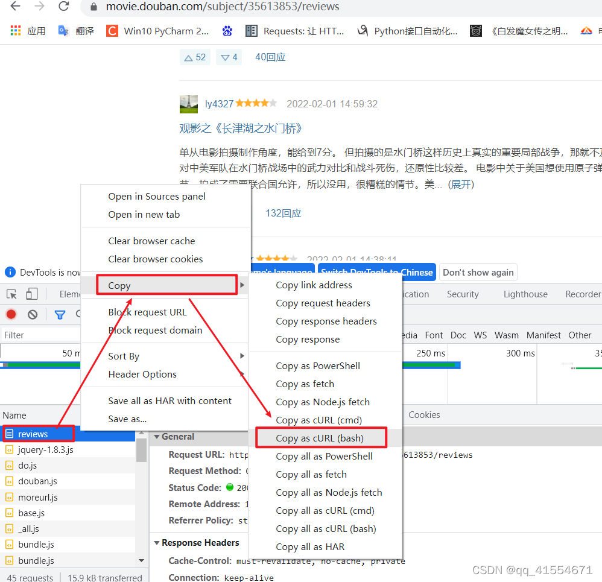The image size is (602, 582).
Task: Choose Block request URL
Action: pos(166,312)
